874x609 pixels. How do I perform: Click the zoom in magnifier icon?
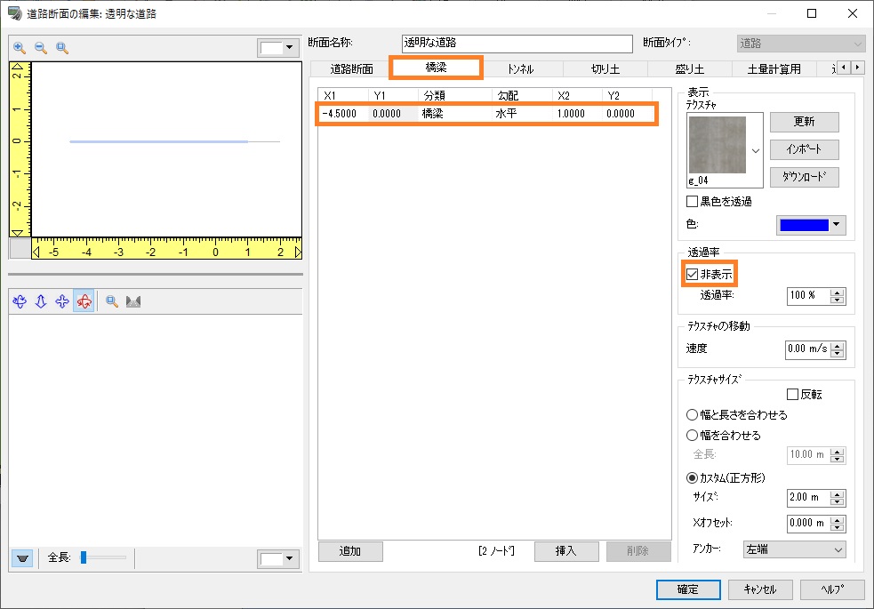coord(20,48)
